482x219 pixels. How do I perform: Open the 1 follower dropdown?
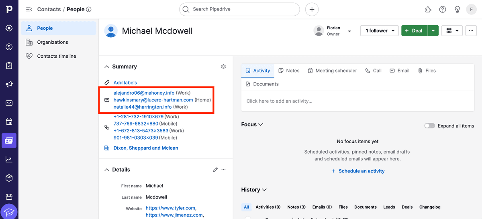[379, 30]
